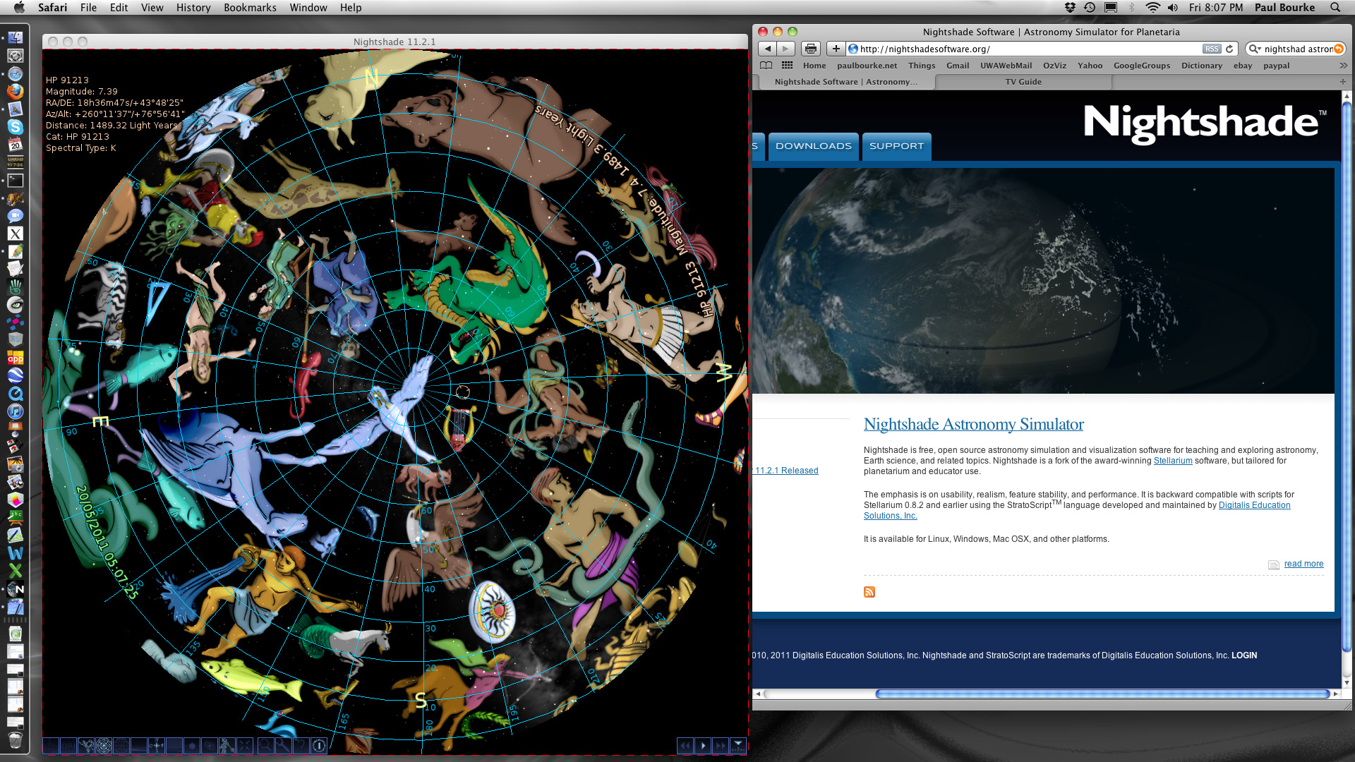This screenshot has width=1355, height=762.
Task: Increase time speed with fast-forward button
Action: point(721,746)
